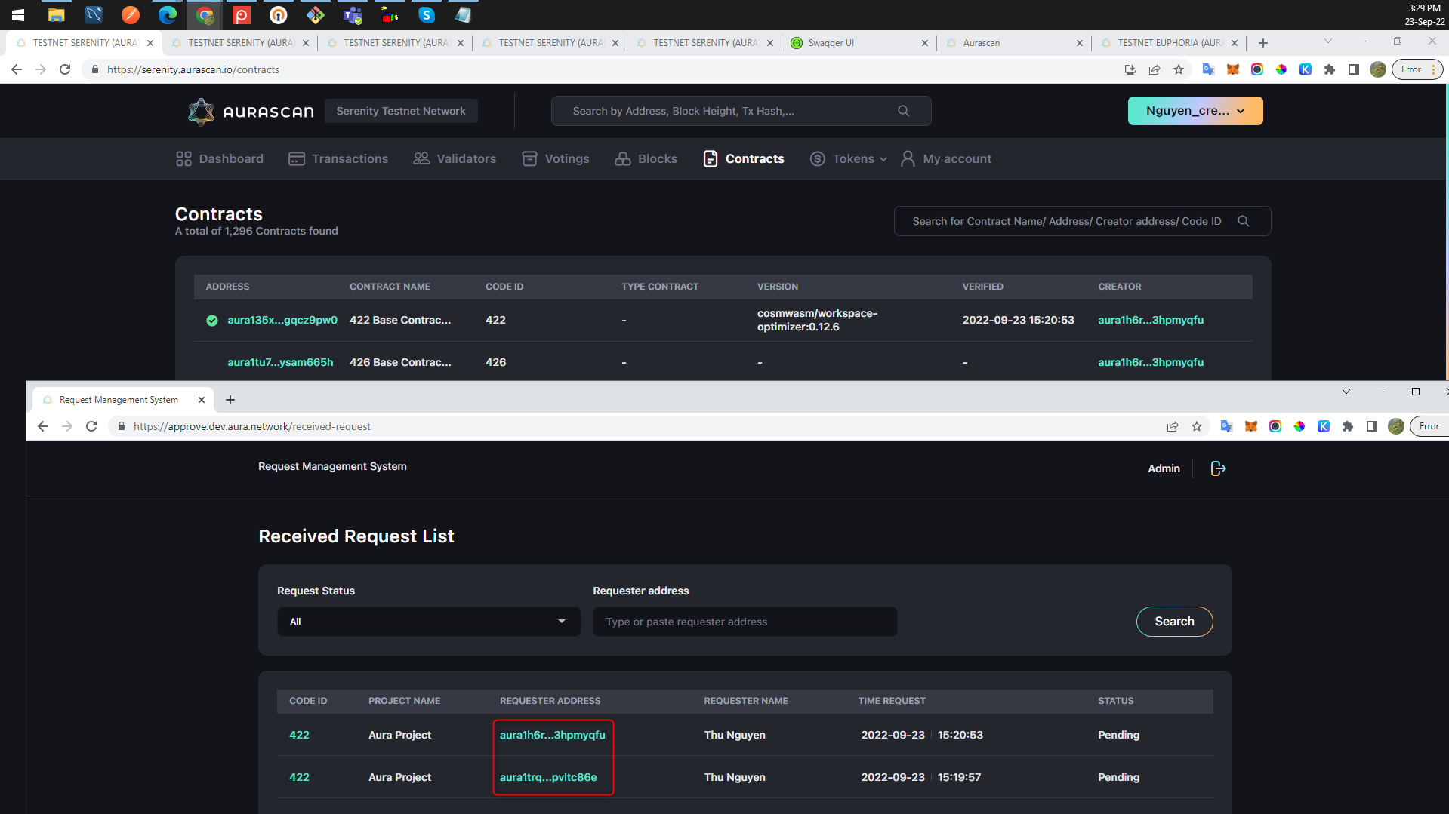Click the requester address input field
The image size is (1449, 814).
(744, 622)
